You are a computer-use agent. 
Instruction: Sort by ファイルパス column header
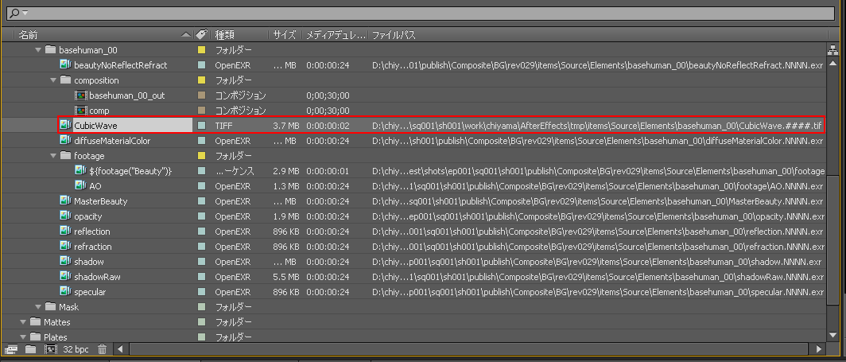pos(394,34)
